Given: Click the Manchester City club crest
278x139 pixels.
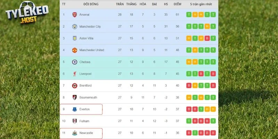Looking at the screenshot, I should tap(74, 26).
